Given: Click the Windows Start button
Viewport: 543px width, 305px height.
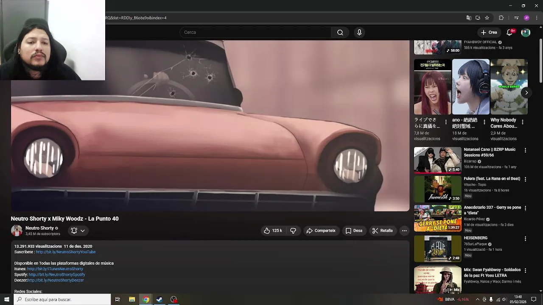Looking at the screenshot, I should click(x=6, y=299).
